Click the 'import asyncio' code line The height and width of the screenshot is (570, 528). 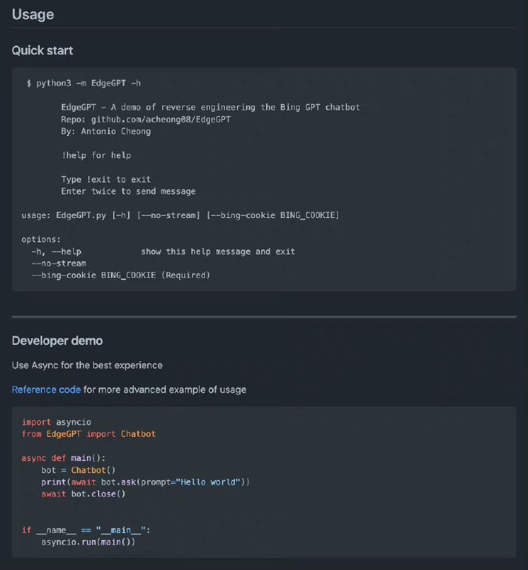coord(56,422)
